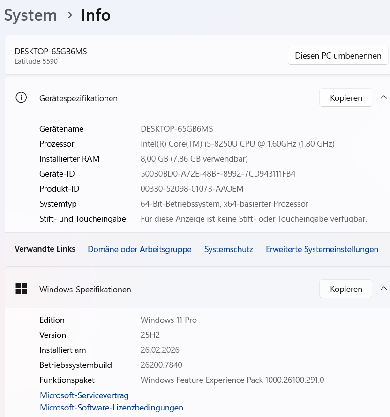Click the Stift- und Toucheingabe value text
390x417 pixels.
click(x=254, y=219)
